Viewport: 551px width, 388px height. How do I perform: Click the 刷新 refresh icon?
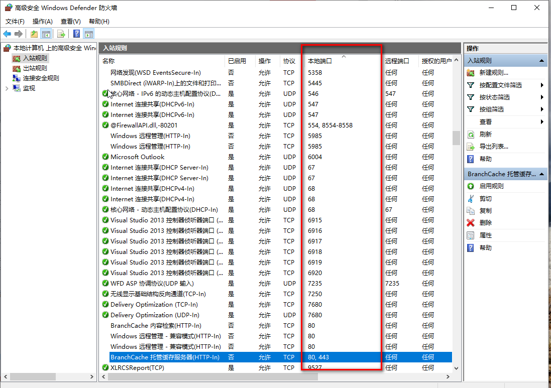(x=471, y=134)
